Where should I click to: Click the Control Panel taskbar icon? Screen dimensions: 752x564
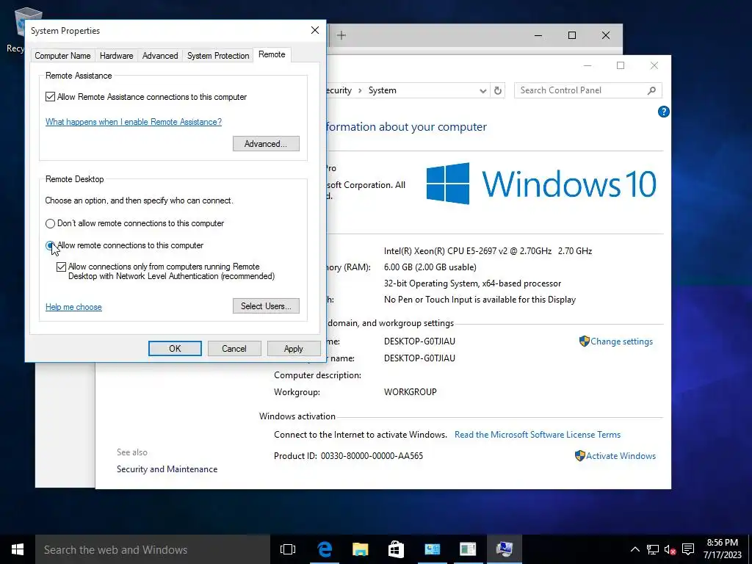(x=432, y=549)
